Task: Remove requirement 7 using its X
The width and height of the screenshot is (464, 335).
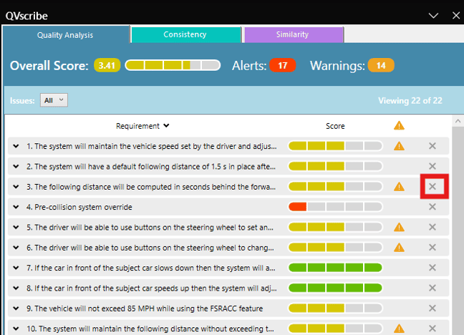Action: point(432,268)
